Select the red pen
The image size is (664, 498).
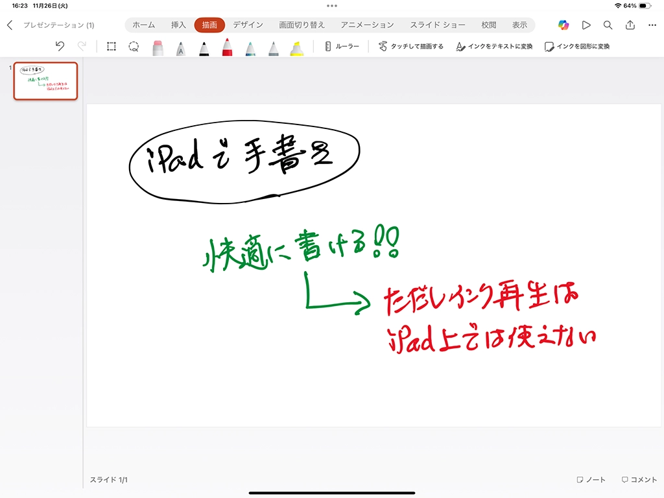(227, 47)
